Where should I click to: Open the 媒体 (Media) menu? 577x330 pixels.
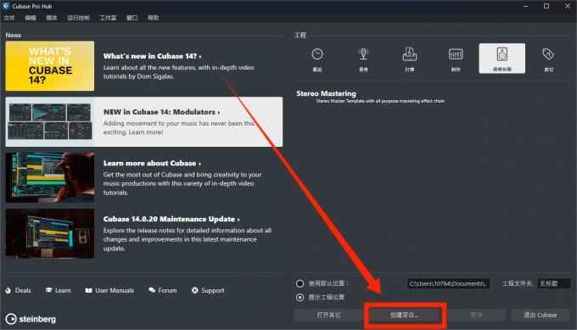[x=52, y=18]
